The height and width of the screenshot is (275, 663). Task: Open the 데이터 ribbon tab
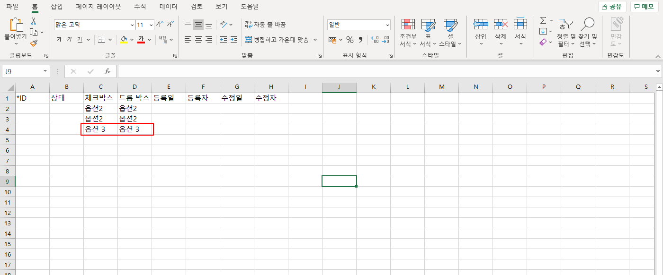(168, 7)
